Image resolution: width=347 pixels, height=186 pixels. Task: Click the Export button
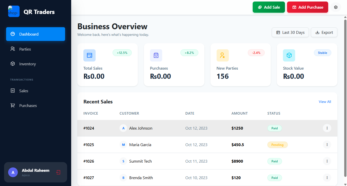click(x=324, y=32)
